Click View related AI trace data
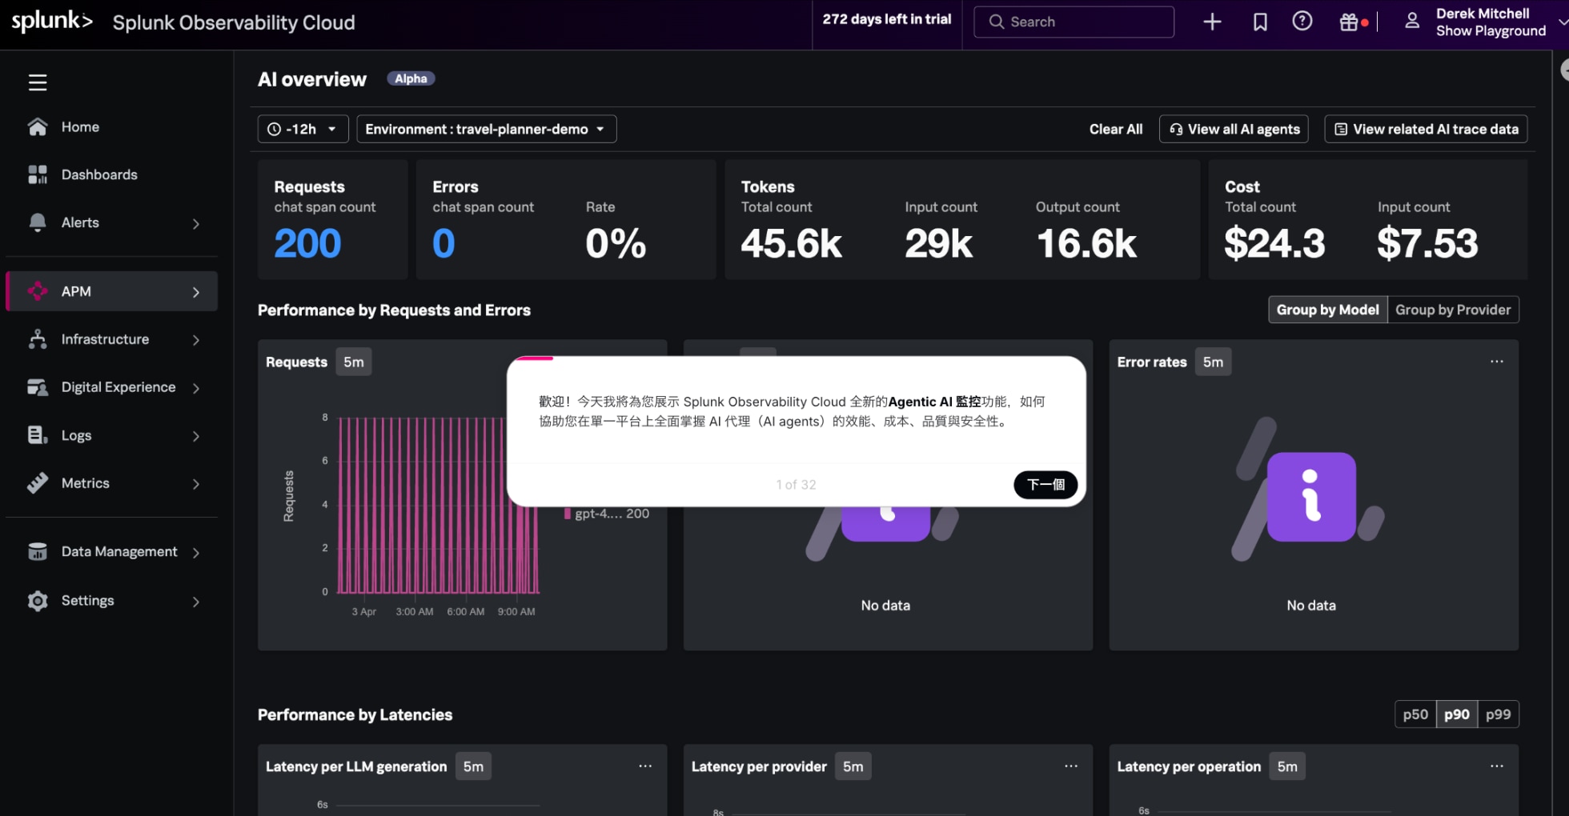The image size is (1569, 816). click(x=1426, y=129)
